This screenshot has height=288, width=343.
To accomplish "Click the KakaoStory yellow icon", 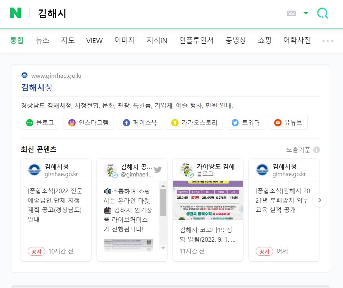I will pyautogui.click(x=175, y=123).
